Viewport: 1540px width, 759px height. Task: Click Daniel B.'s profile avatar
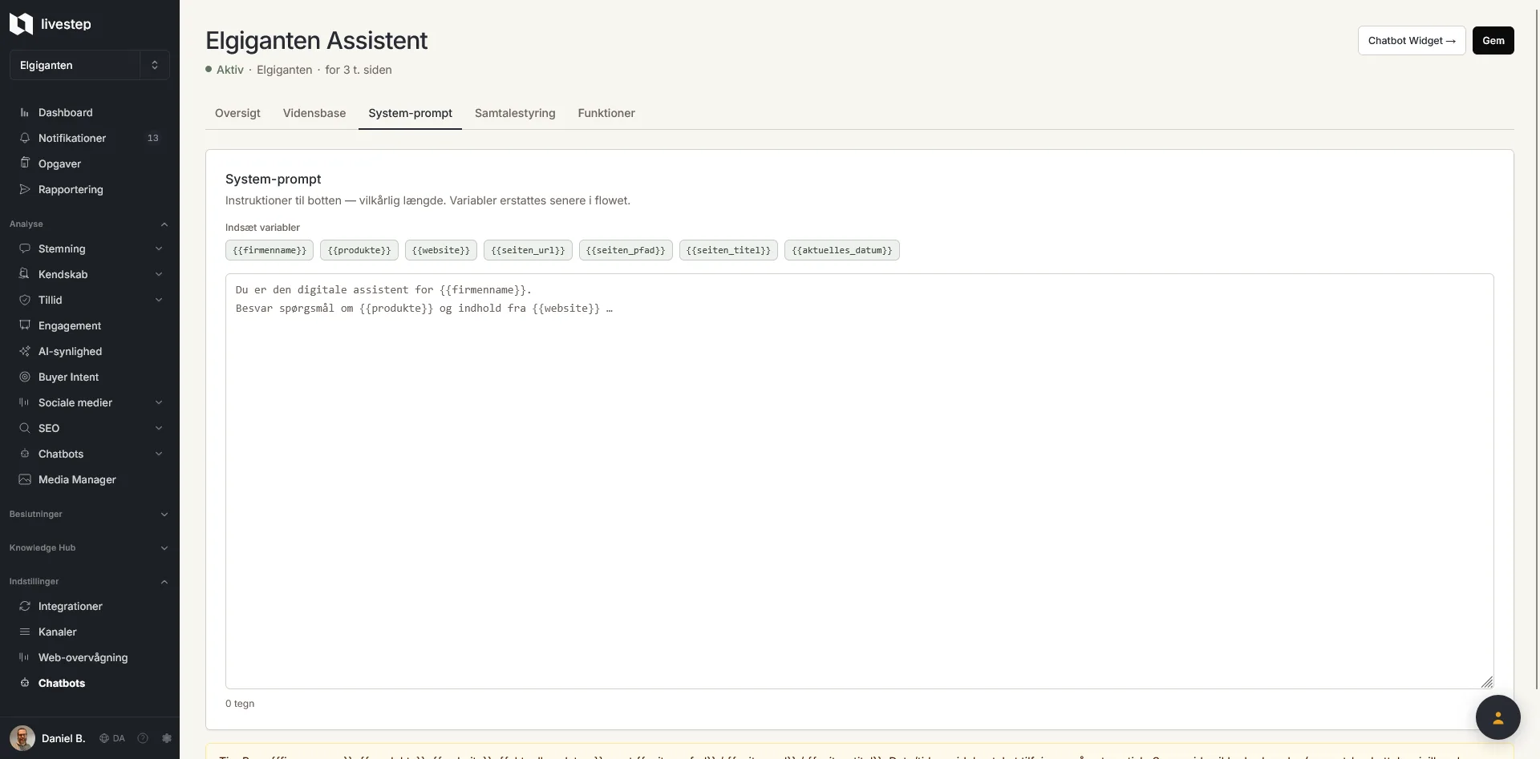point(22,738)
